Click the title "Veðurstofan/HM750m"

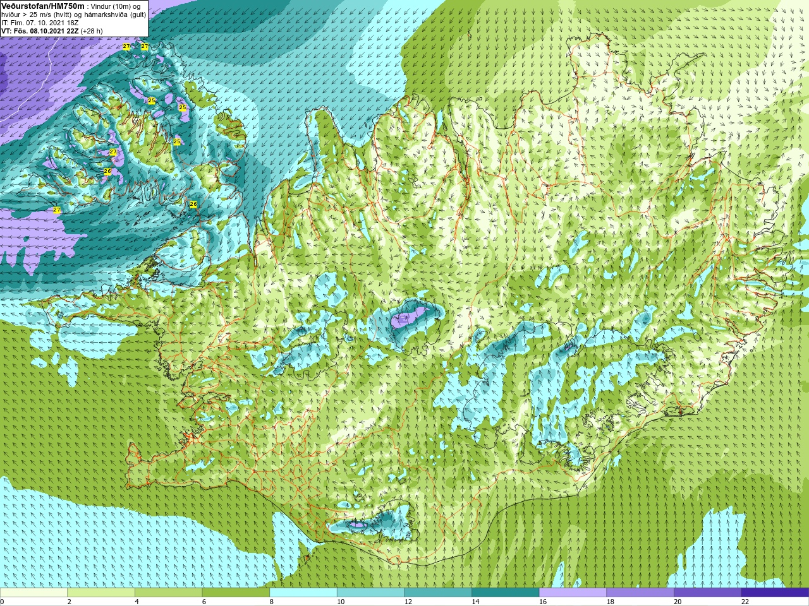43,6
